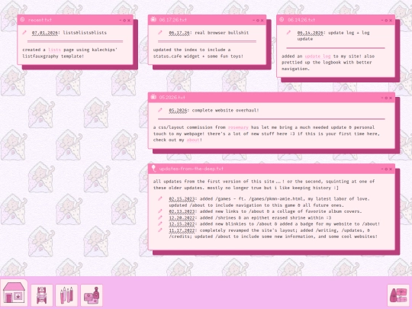Viewport: 412px width, 309px height.
Task: Minimize the 06.17.26.txt window
Action: coord(253,21)
